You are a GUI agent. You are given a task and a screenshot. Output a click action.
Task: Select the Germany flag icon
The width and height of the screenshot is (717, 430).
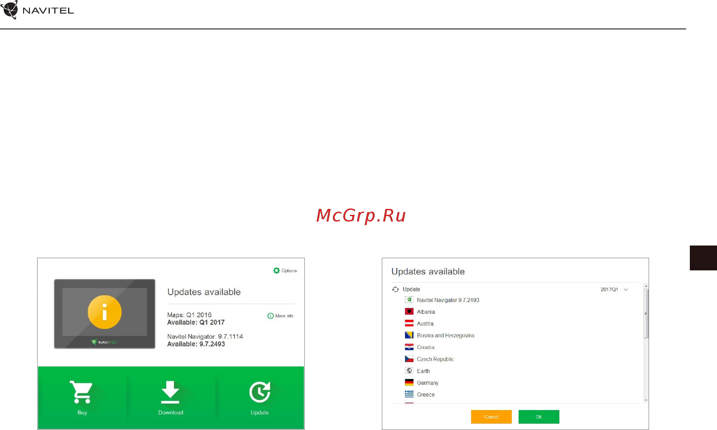409,382
